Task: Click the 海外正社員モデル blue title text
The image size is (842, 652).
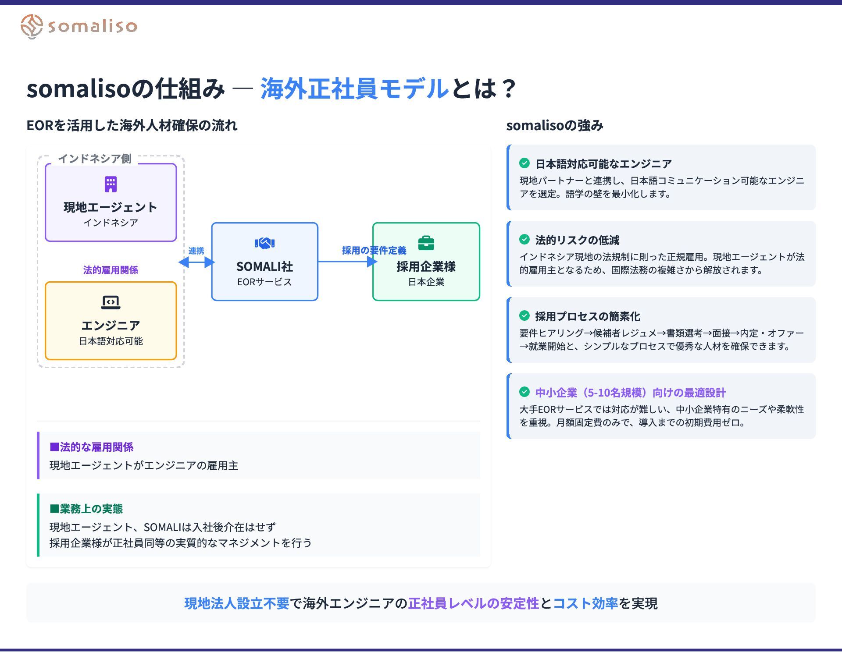Action: [x=354, y=88]
